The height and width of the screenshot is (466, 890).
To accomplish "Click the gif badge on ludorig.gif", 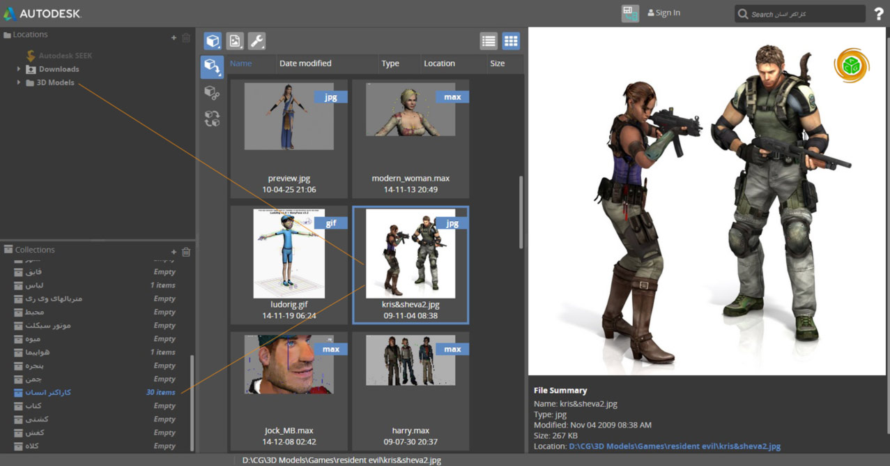I will [x=331, y=223].
